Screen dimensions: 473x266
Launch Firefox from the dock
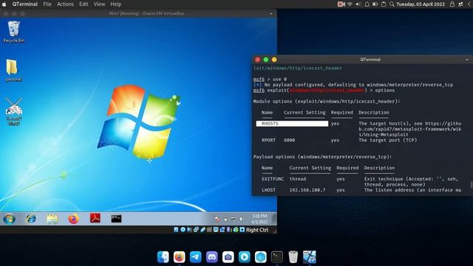point(179,257)
